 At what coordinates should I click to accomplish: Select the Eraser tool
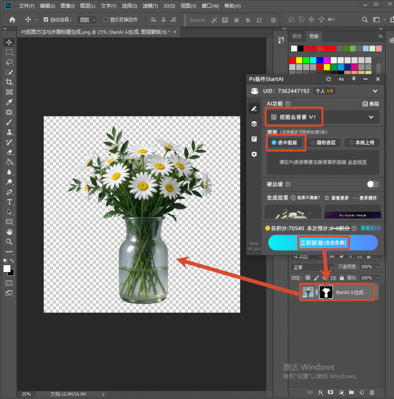9,152
